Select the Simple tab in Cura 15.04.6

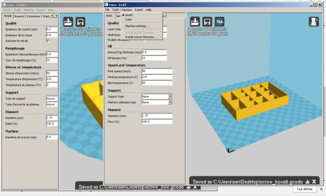point(8,16)
